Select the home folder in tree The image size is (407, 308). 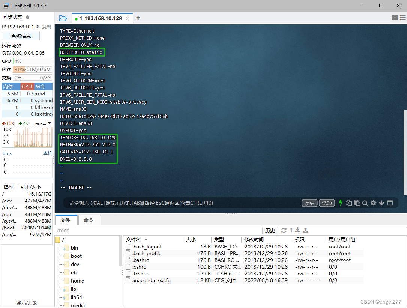pyautogui.click(x=77, y=281)
